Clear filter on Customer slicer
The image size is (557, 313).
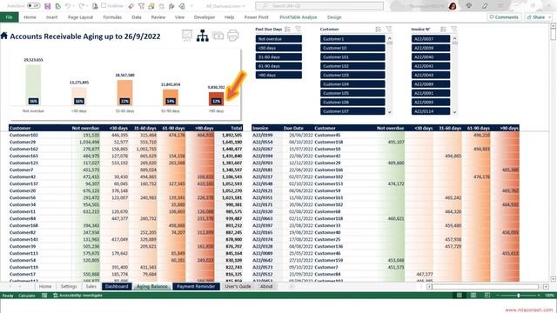(389, 29)
